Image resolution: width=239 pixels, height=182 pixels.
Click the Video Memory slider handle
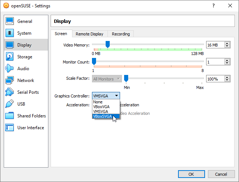click(x=107, y=44)
